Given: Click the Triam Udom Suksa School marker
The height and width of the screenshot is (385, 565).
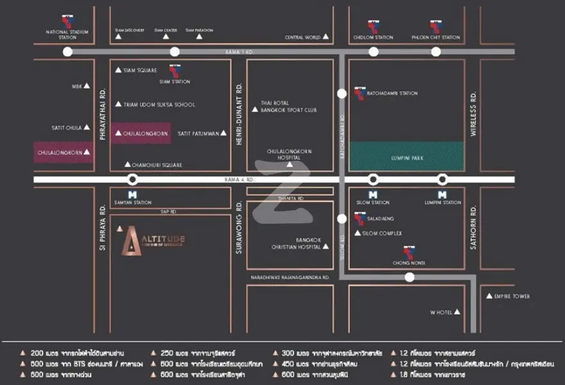Looking at the screenshot, I should point(118,104).
